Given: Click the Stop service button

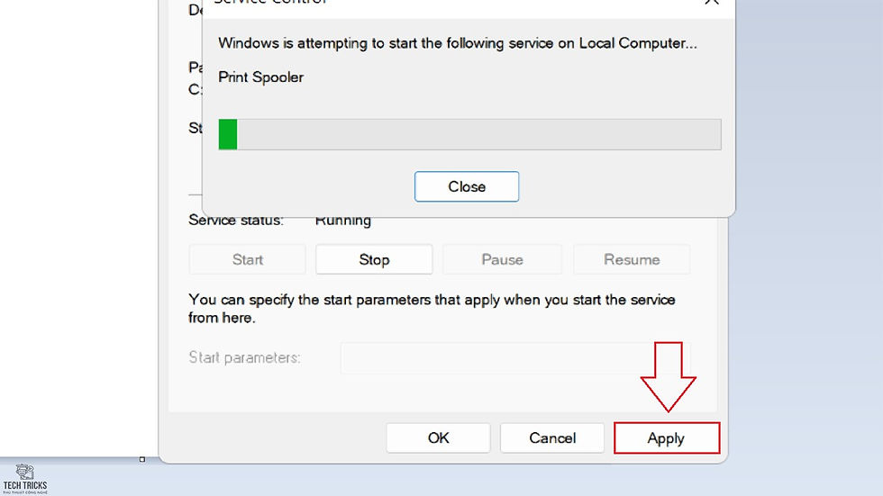Looking at the screenshot, I should click(x=374, y=259).
